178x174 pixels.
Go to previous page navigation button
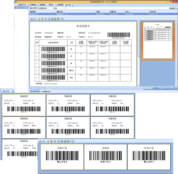click(x=34, y=88)
